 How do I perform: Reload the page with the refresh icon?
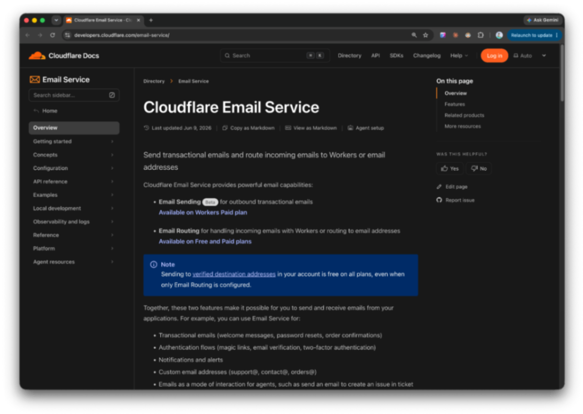click(x=52, y=35)
